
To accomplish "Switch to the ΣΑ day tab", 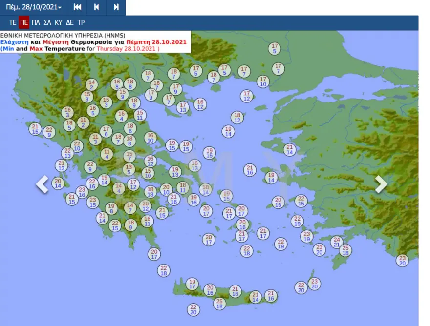I will point(47,23).
